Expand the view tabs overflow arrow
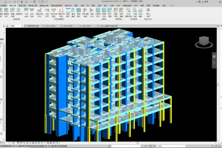Image resolution: width=222 pixels, height=148 pixels. point(218,26)
